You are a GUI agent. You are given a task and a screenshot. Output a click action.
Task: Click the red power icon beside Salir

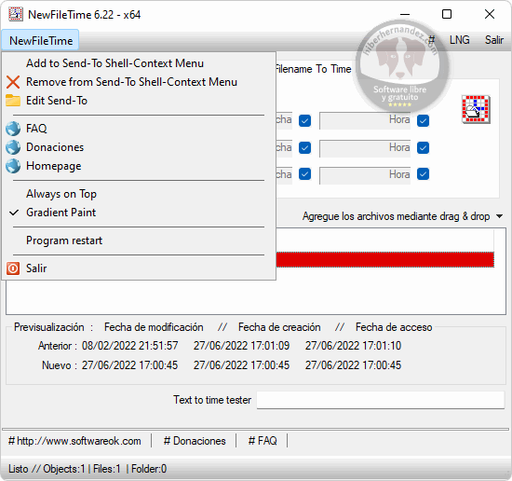coord(13,268)
